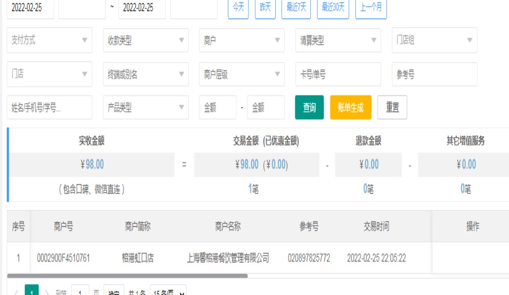Click the 卡号/单号 input field
509x295 pixels.
pyautogui.click(x=338, y=75)
